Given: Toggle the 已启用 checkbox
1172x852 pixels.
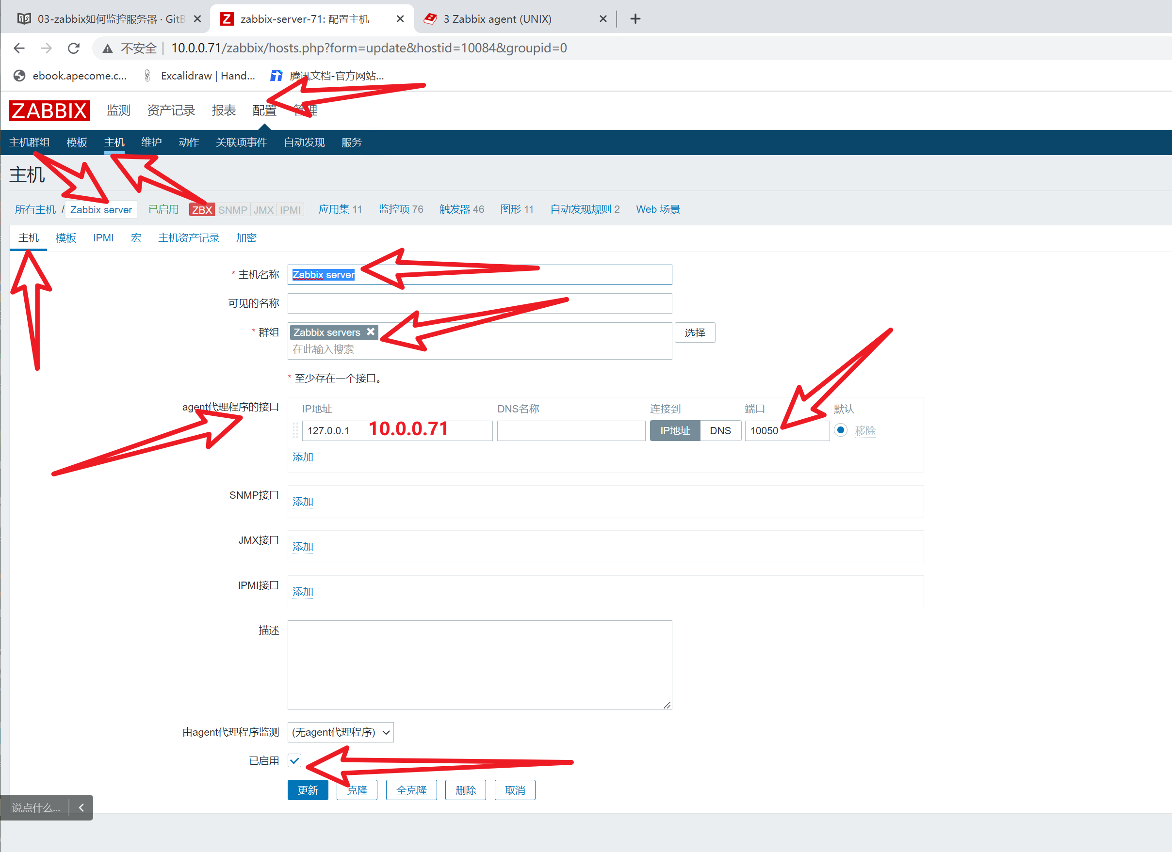Looking at the screenshot, I should tap(294, 760).
